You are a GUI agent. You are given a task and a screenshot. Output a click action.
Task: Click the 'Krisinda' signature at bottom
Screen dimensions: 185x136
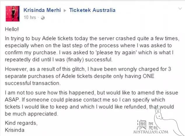[15, 130]
